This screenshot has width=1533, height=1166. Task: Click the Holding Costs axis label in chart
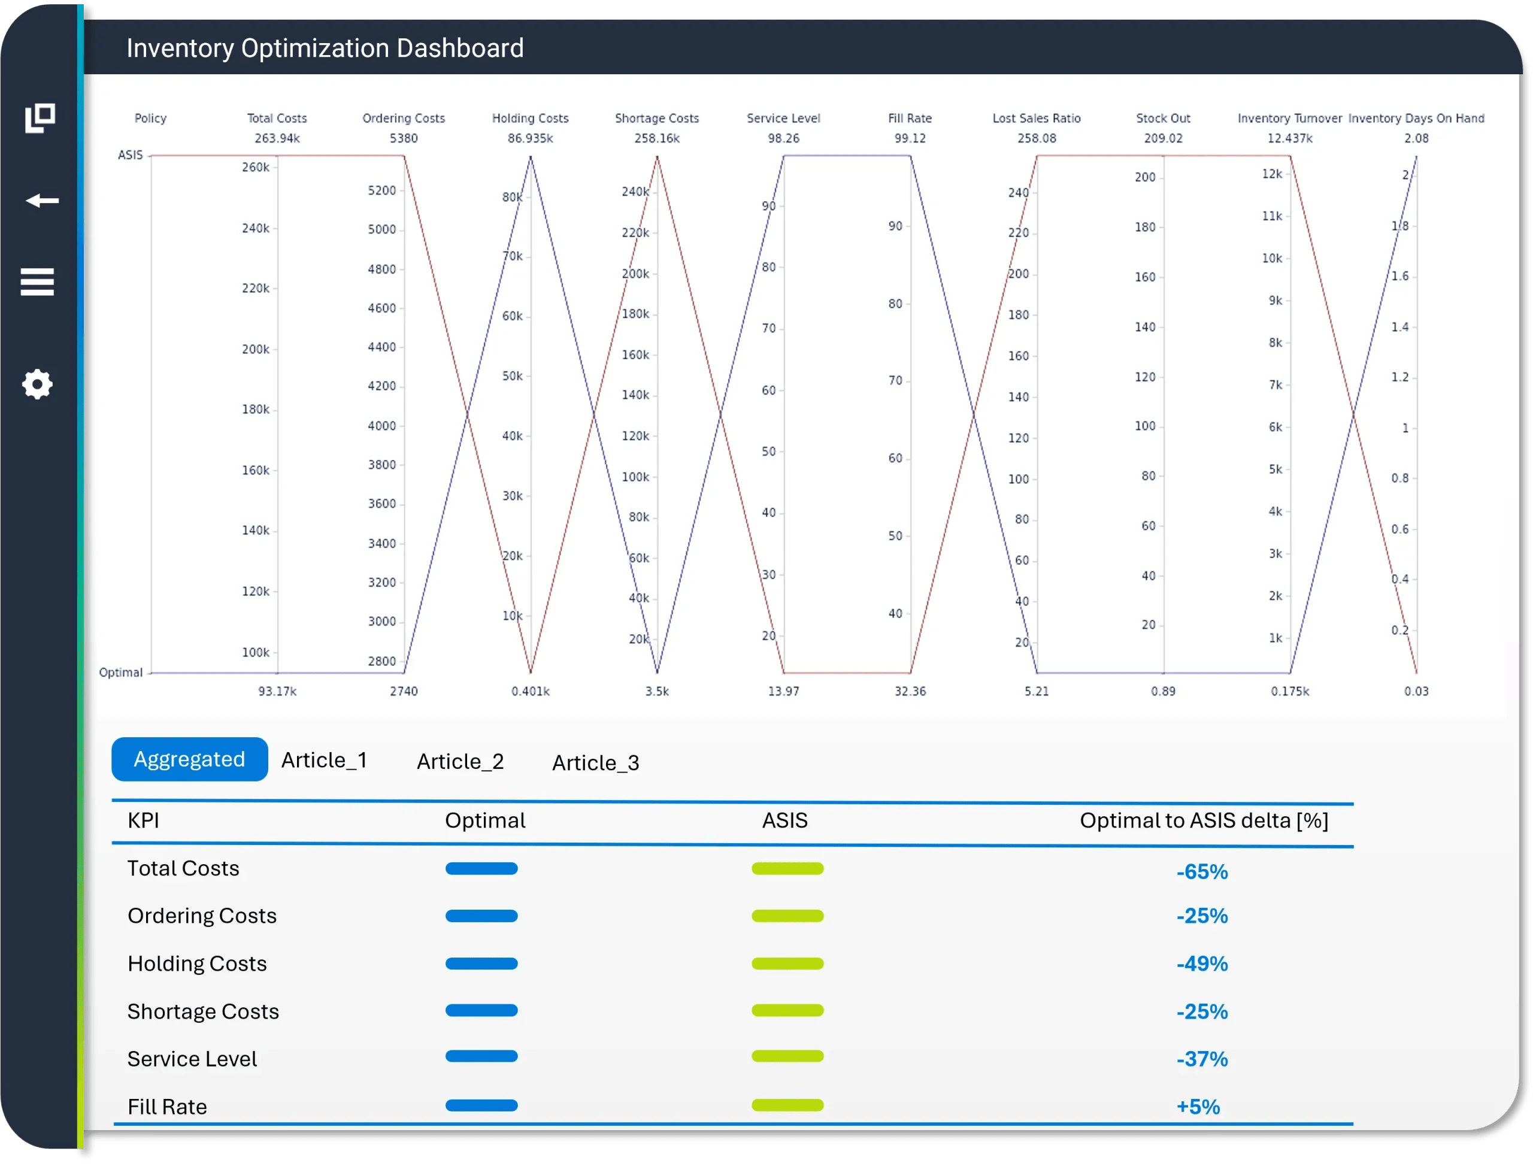coord(530,118)
